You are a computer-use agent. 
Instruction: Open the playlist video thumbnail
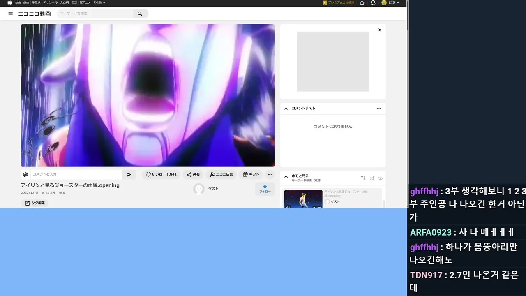[303, 199]
